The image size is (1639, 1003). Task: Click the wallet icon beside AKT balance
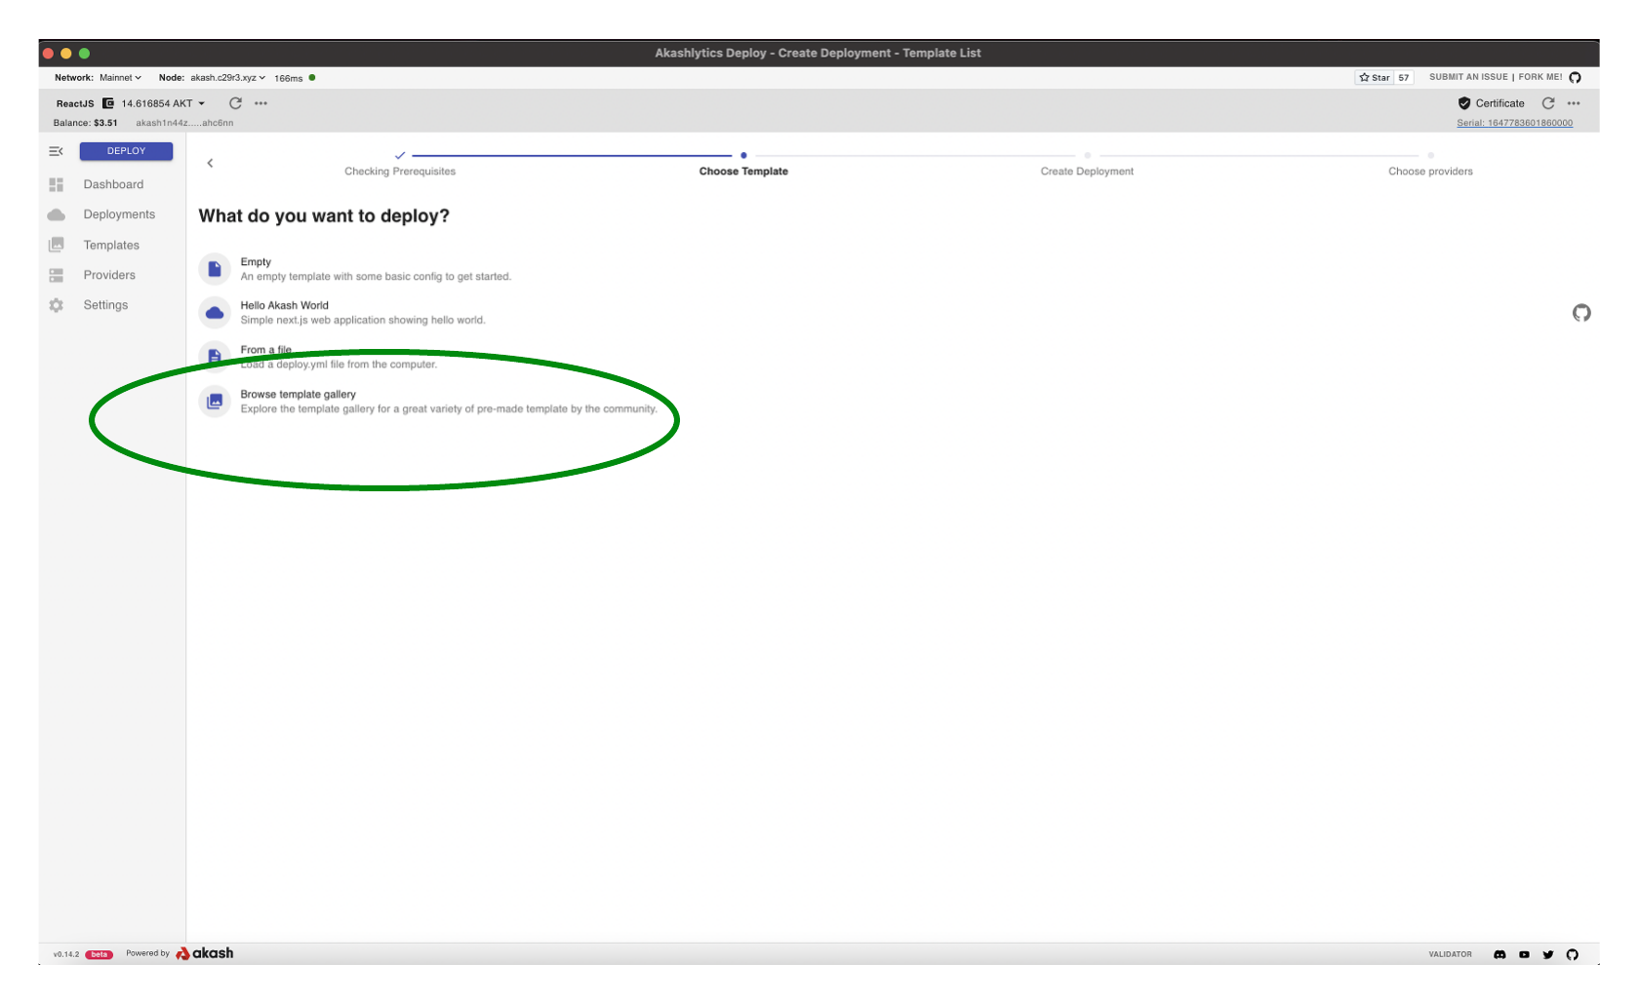[108, 103]
